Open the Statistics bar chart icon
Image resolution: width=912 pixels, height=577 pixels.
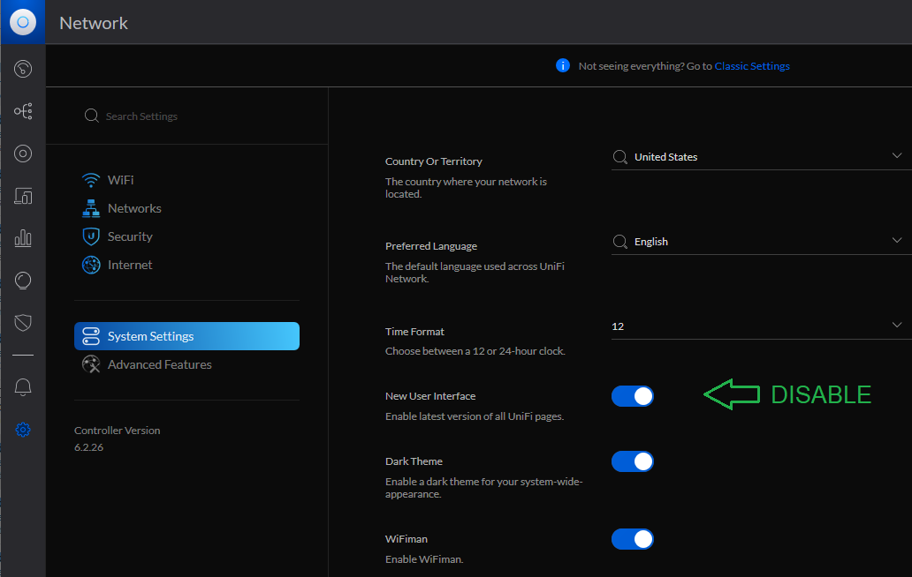(x=23, y=238)
